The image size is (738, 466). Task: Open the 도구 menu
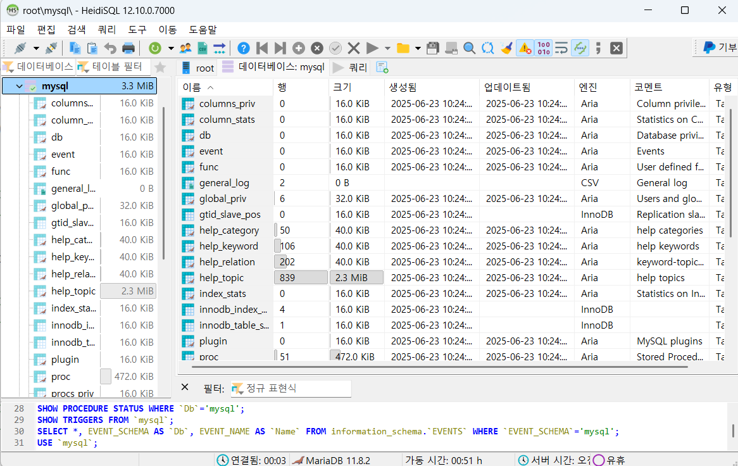(x=137, y=30)
